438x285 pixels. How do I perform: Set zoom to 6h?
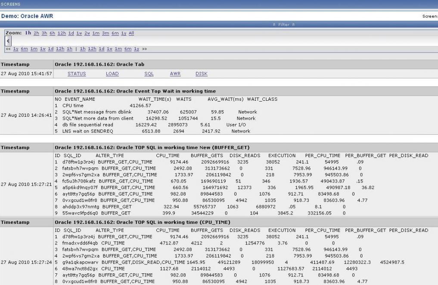coord(52,33)
